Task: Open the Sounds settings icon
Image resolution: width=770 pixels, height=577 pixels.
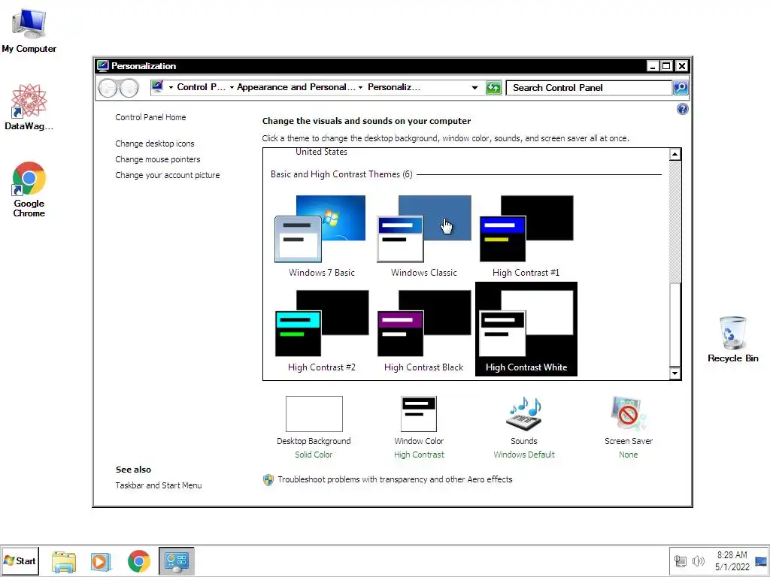Action: coord(523,414)
